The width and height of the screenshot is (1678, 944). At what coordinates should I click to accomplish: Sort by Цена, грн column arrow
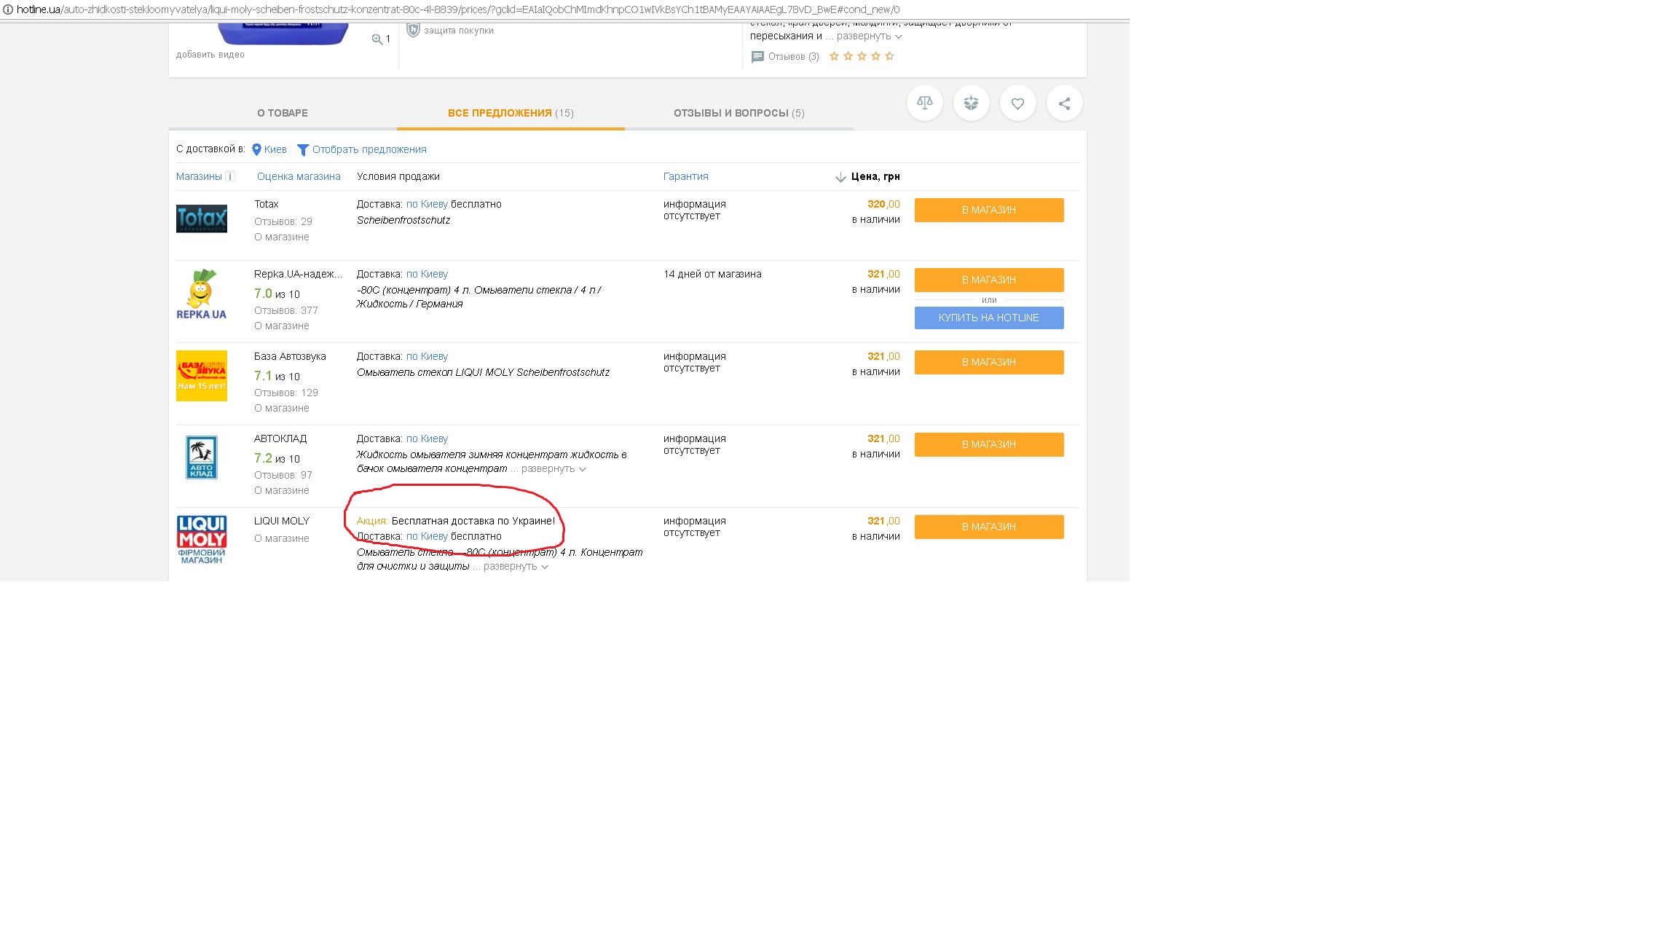tap(840, 177)
